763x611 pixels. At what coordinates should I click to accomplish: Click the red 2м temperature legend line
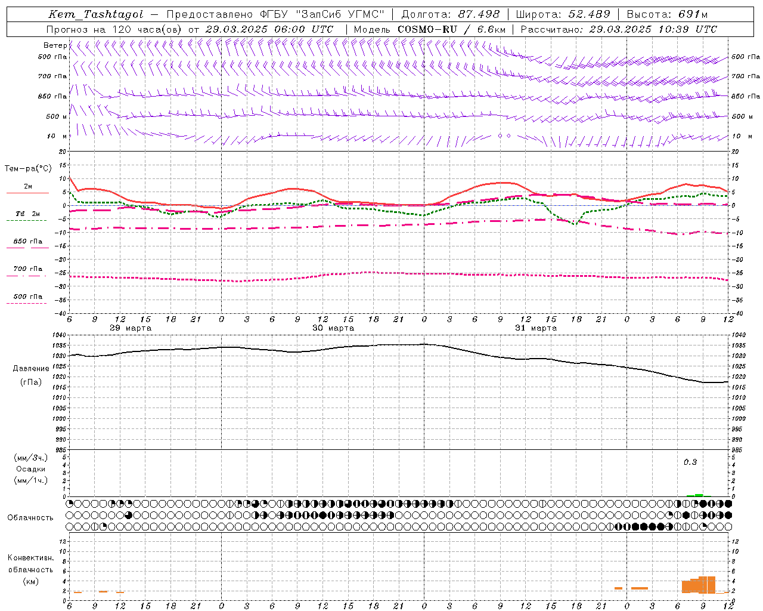click(x=27, y=193)
